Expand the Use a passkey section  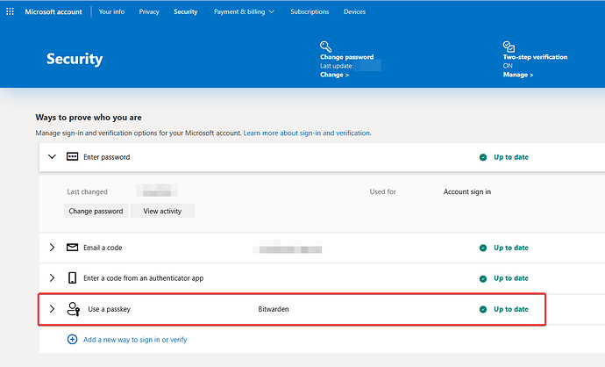tap(52, 309)
